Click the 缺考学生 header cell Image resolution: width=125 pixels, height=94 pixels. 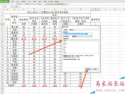coord(95,20)
